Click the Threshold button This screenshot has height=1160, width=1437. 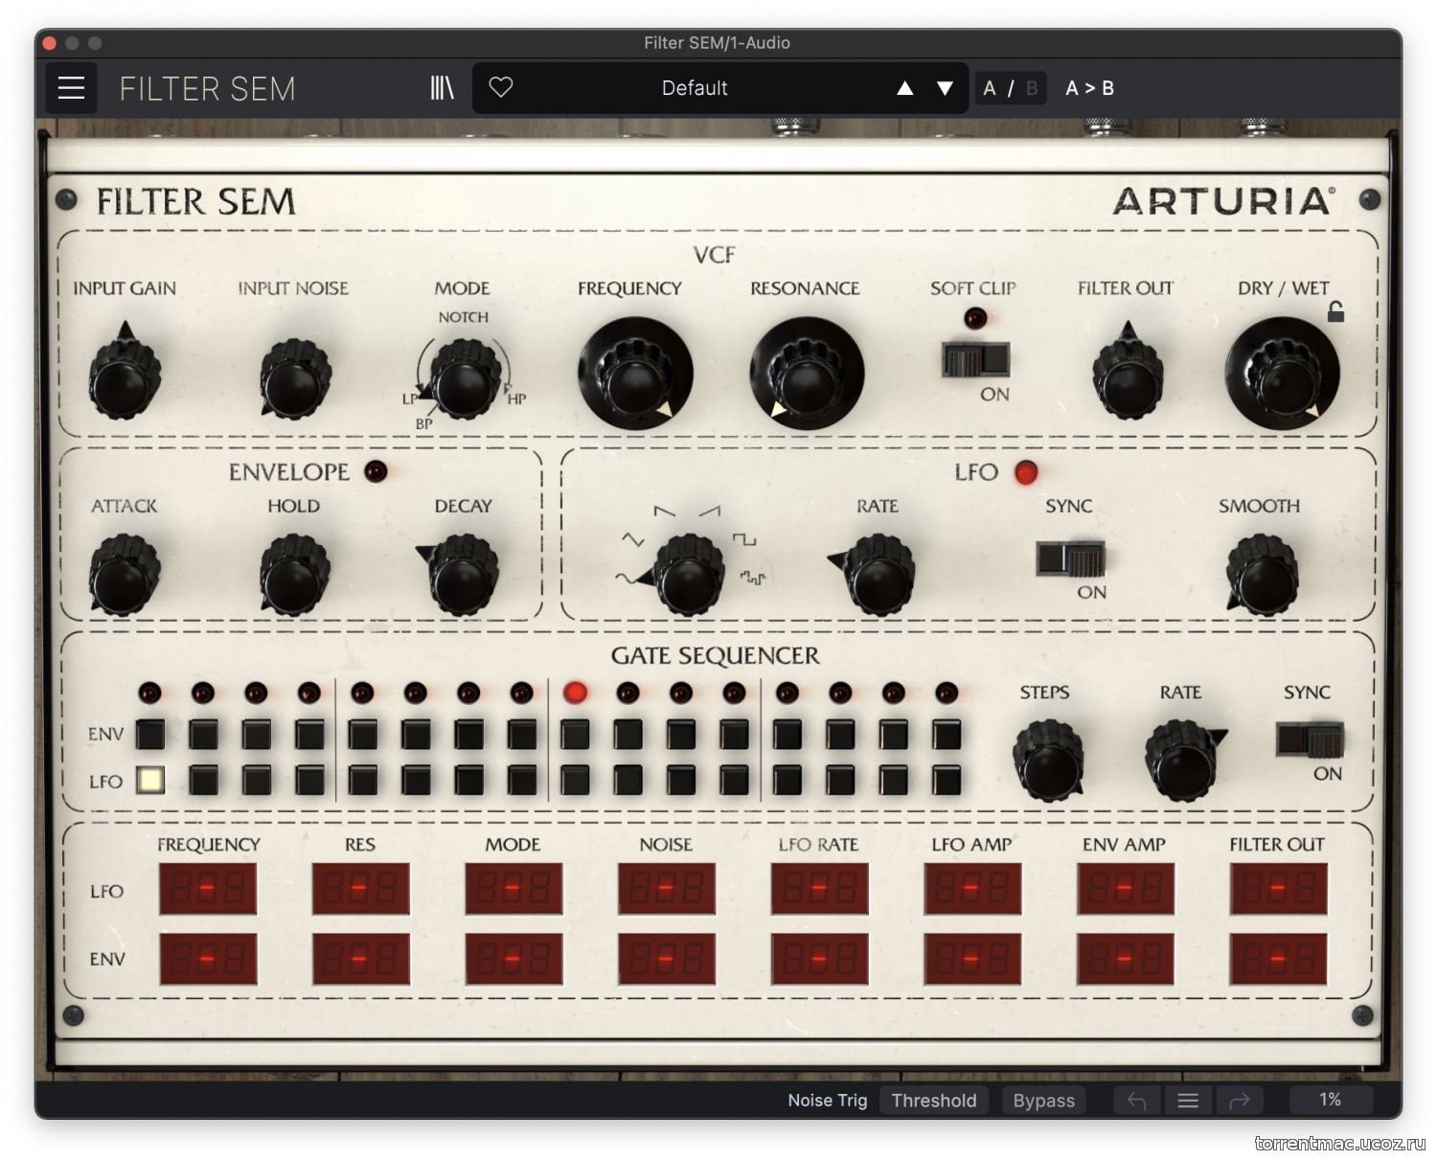pos(934,1101)
